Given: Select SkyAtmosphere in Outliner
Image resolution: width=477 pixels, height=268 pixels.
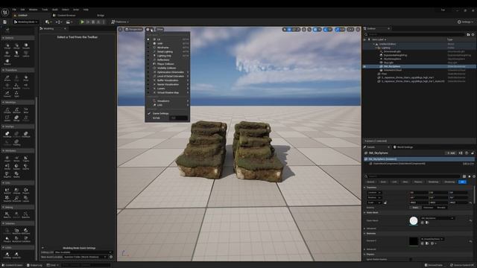Looking at the screenshot, I should [393, 59].
